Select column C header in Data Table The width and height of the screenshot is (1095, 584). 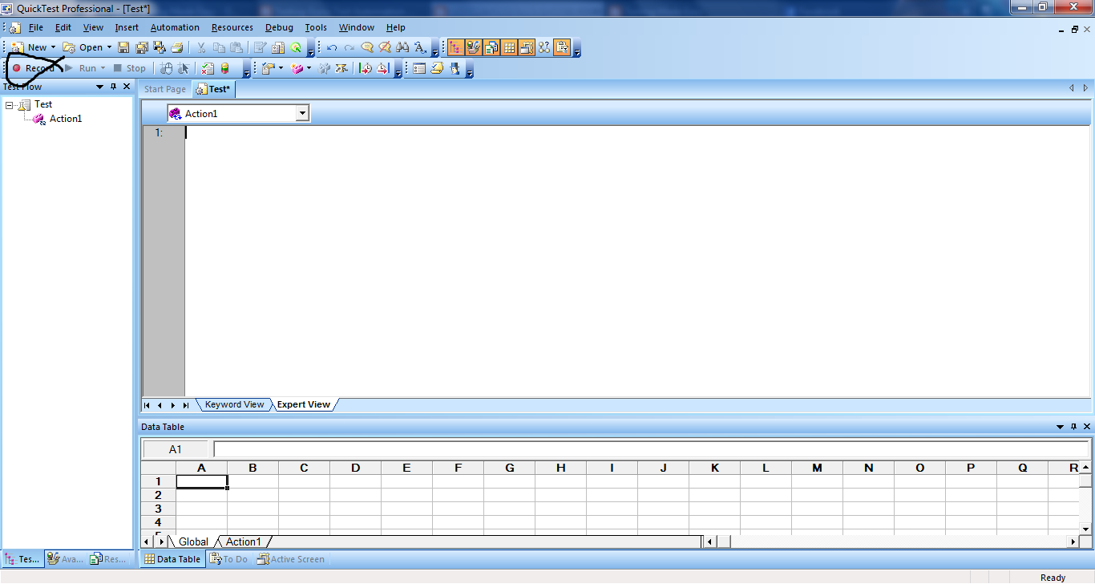(304, 468)
